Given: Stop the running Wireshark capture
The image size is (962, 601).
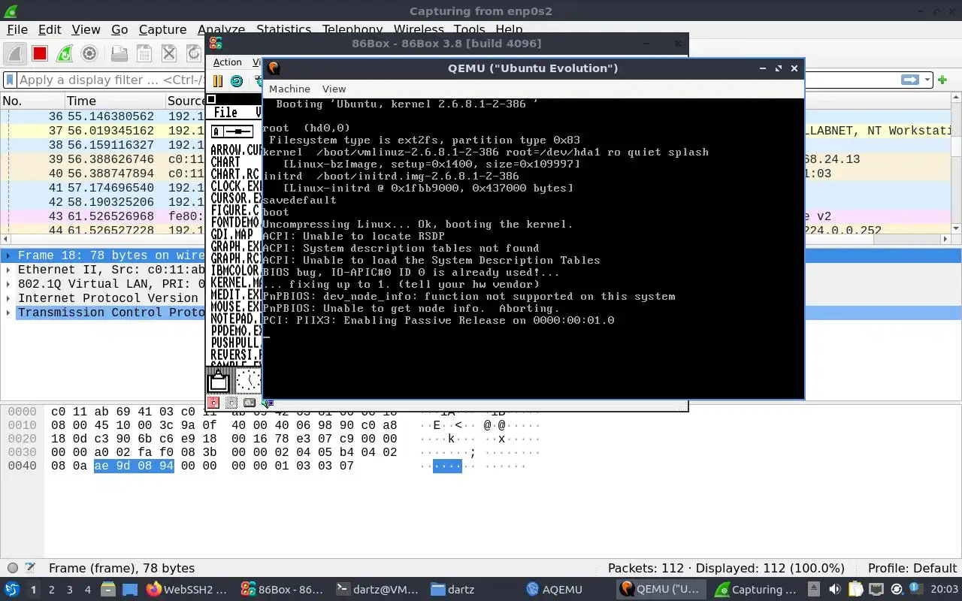Looking at the screenshot, I should pyautogui.click(x=40, y=53).
